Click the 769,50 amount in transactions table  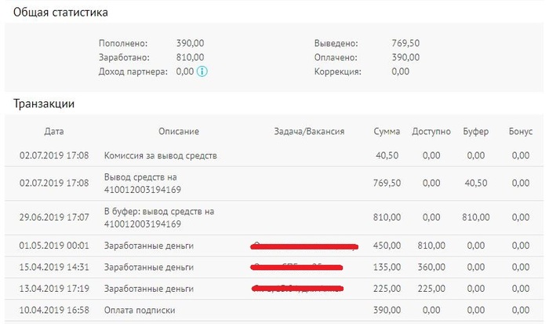[387, 183]
